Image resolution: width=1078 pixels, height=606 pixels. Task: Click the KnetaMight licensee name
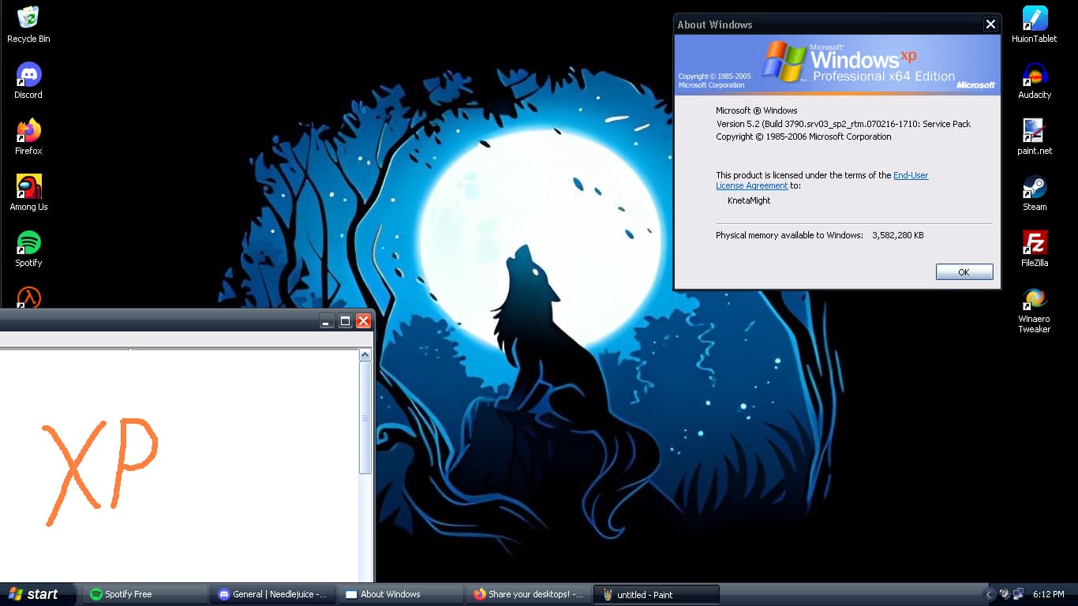749,200
